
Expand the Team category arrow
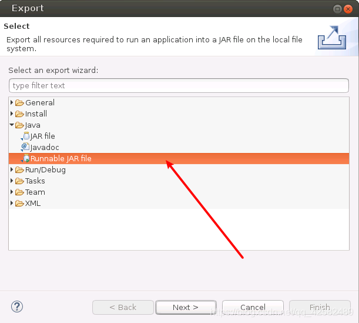click(x=12, y=192)
